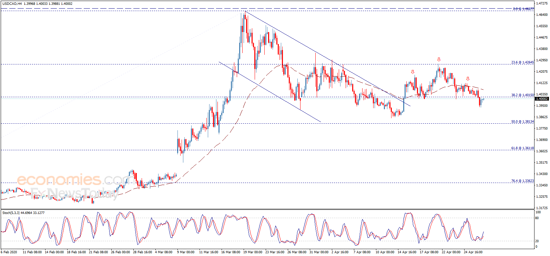The height and width of the screenshot is (256, 550).
Task: Select the price axis value 1.35175
Action: [x=542, y=163]
